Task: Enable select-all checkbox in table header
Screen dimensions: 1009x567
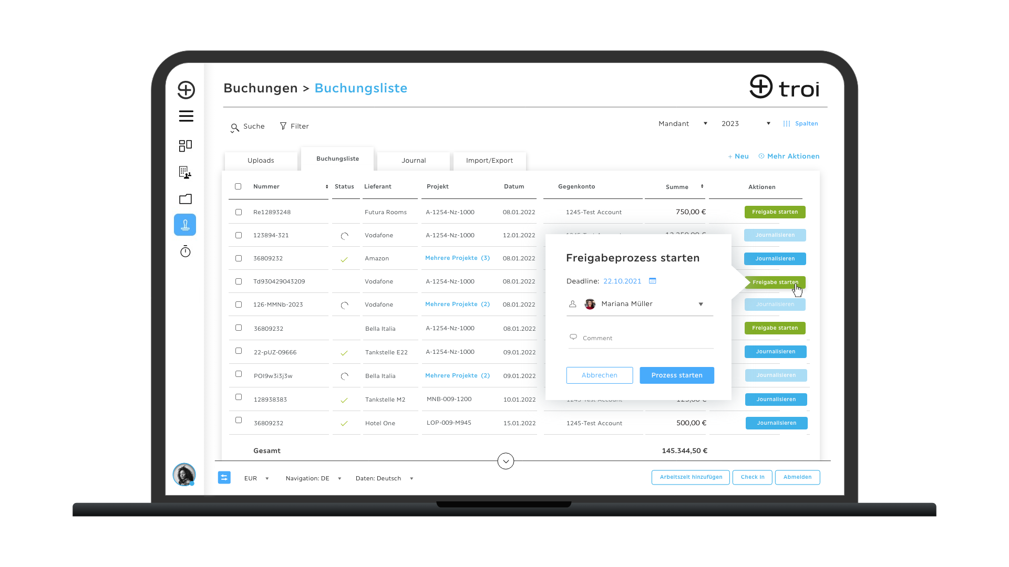Action: tap(238, 186)
